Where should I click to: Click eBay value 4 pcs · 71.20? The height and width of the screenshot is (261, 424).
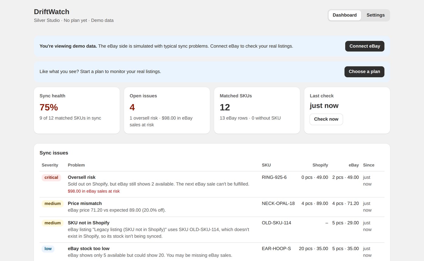point(346,203)
